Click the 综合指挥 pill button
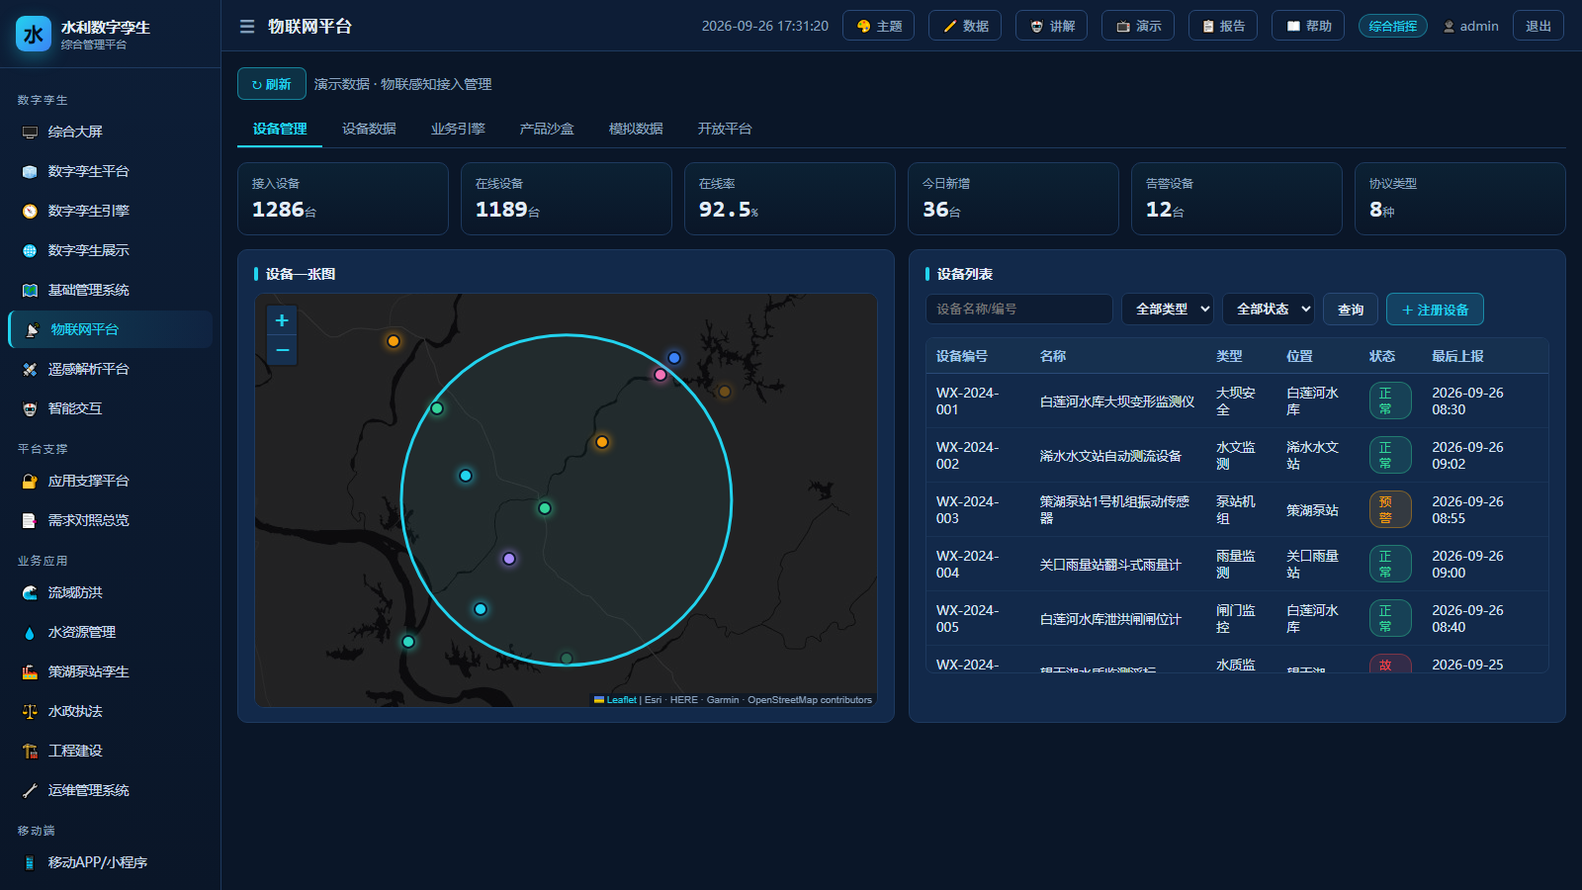 tap(1392, 26)
